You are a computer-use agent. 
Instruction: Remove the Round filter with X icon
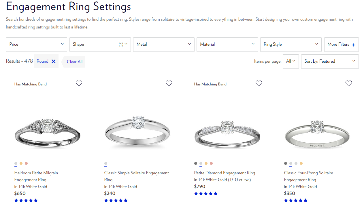[53, 61]
